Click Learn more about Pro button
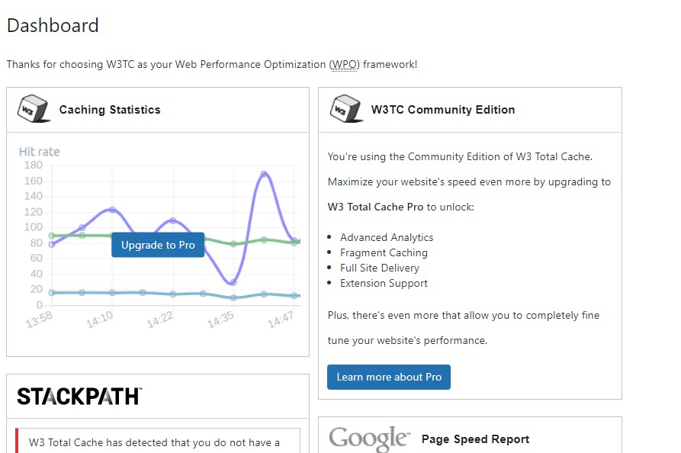The height and width of the screenshot is (453, 681). pos(389,377)
